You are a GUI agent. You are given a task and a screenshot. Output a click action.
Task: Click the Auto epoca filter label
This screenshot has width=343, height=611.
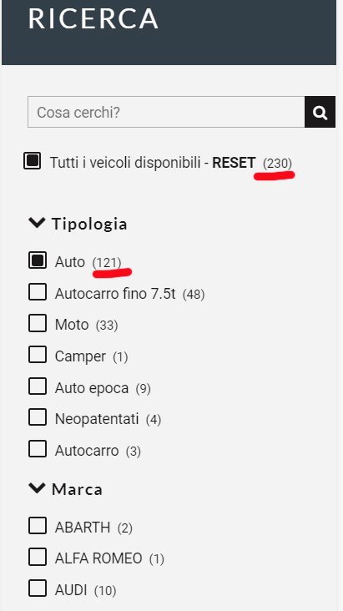[92, 388]
